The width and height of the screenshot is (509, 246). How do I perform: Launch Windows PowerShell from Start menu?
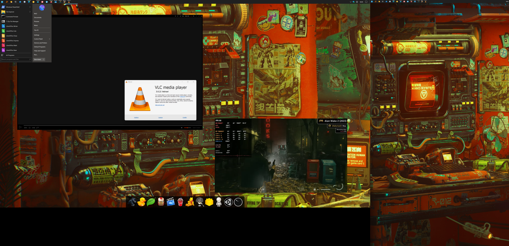[16, 7]
